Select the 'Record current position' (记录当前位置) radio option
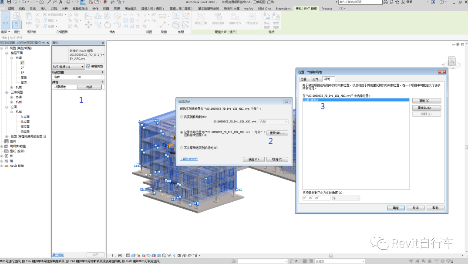468x264 pixels. coord(182,132)
